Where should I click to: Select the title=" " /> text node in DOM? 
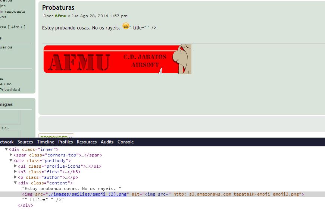(43, 200)
